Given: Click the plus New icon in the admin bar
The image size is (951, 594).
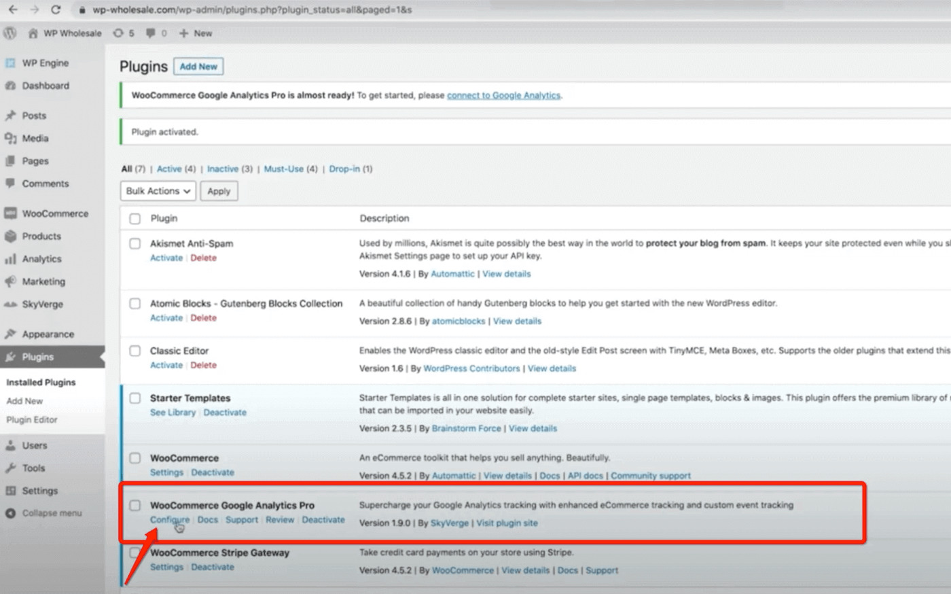Looking at the screenshot, I should coord(183,33).
